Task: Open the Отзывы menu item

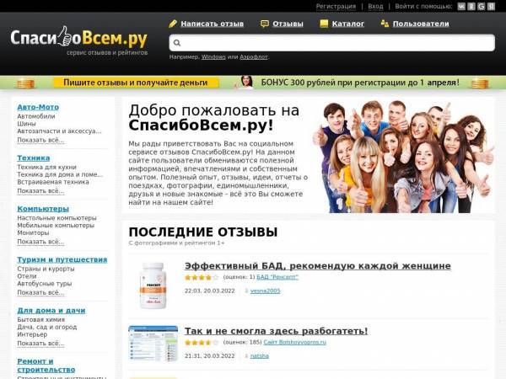Action: (x=288, y=24)
